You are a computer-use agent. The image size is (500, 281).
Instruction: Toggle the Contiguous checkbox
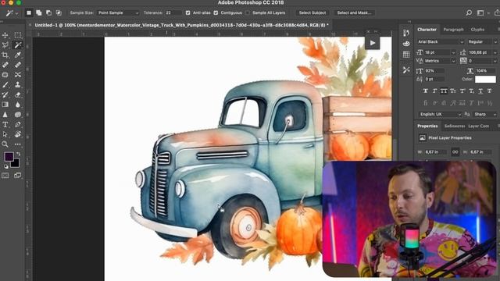point(216,12)
